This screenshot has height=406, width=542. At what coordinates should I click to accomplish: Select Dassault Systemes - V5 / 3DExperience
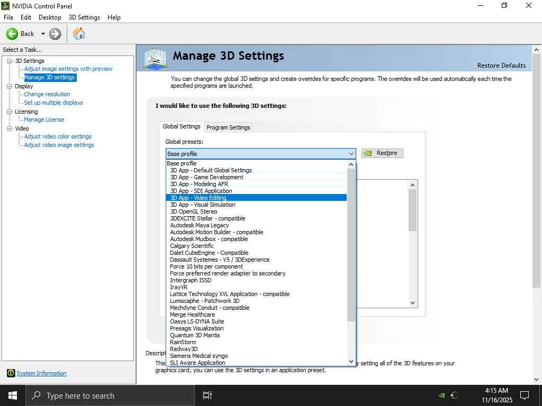[x=256, y=260]
